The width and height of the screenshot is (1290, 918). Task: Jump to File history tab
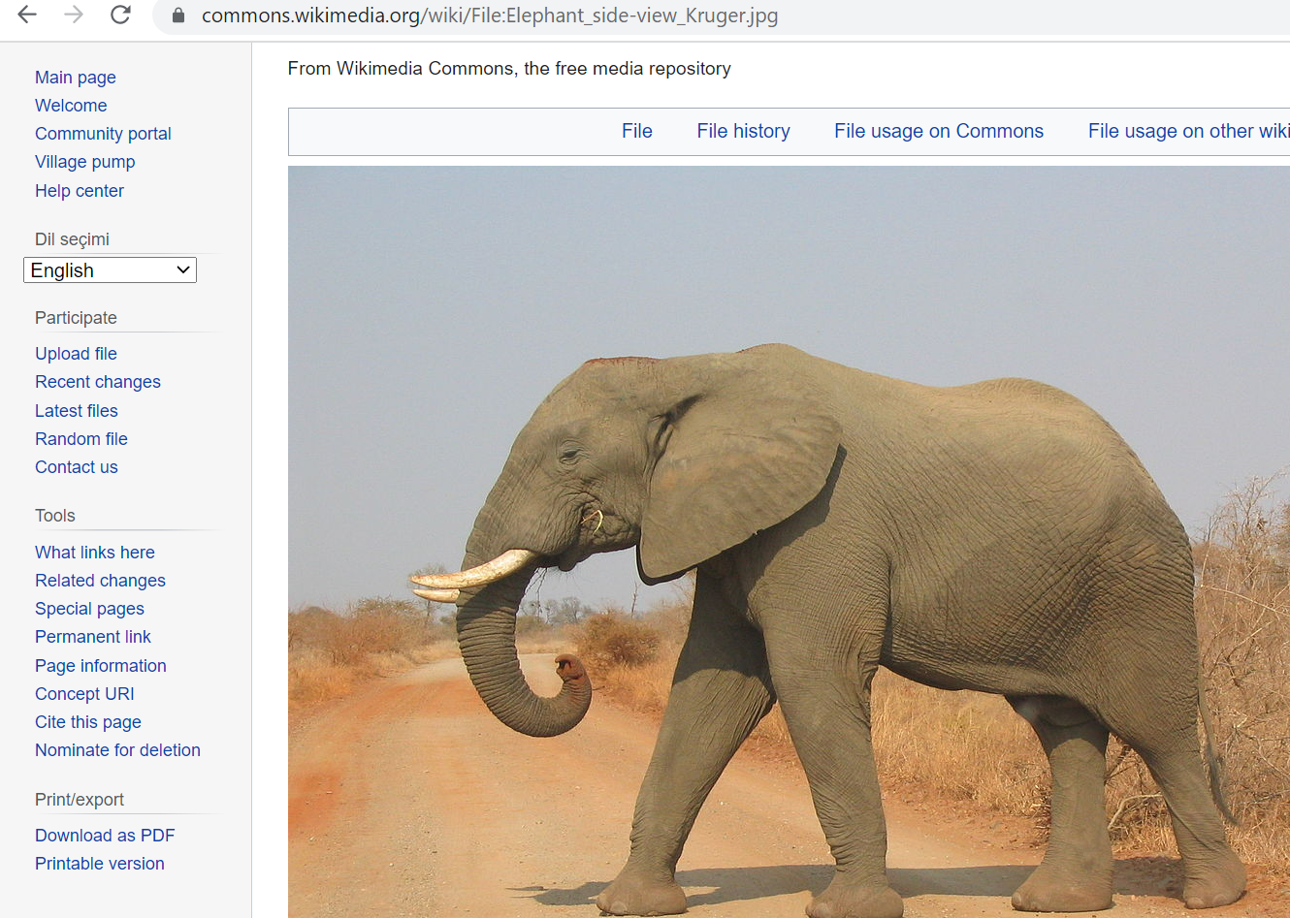[x=743, y=131]
